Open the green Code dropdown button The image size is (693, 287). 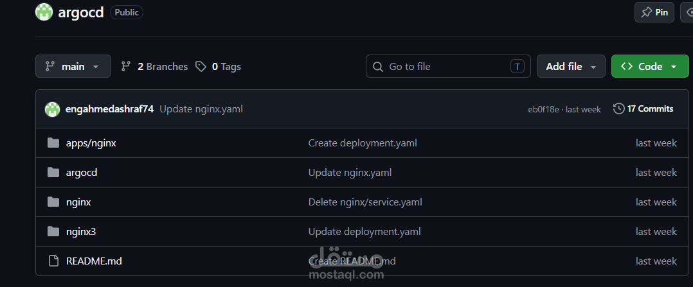[650, 66]
